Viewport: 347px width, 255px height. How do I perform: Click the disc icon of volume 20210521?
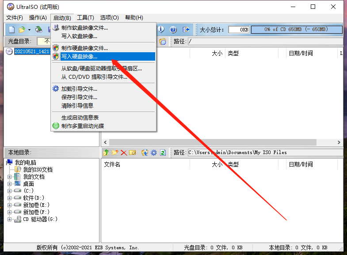coord(9,51)
